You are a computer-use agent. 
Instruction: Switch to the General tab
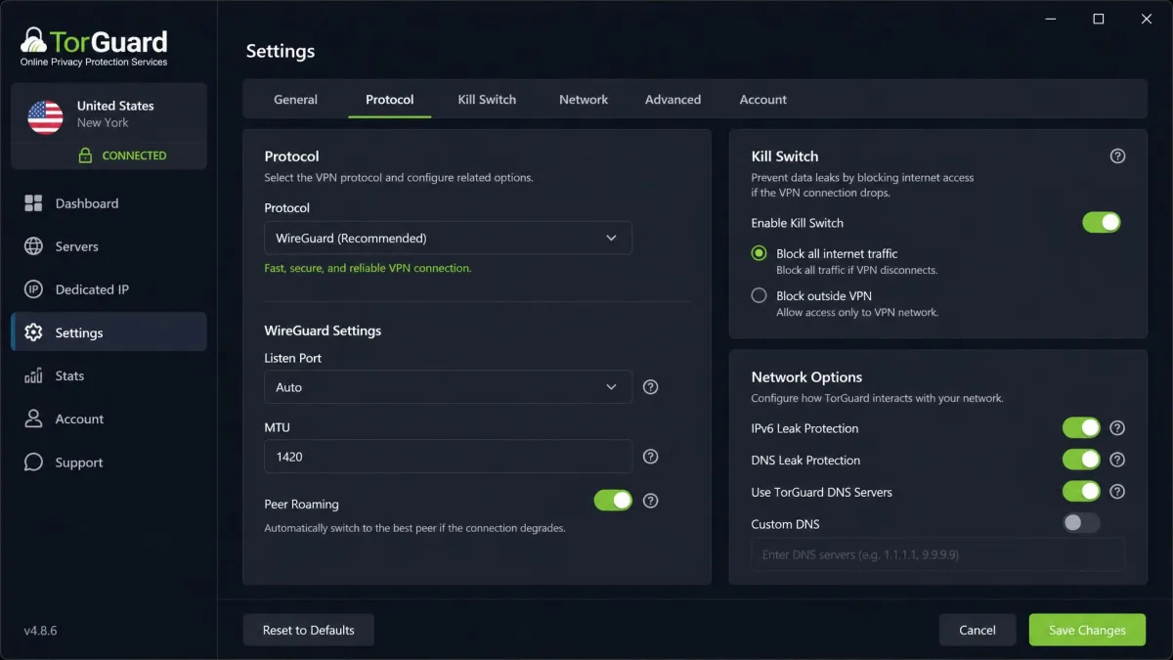click(295, 100)
